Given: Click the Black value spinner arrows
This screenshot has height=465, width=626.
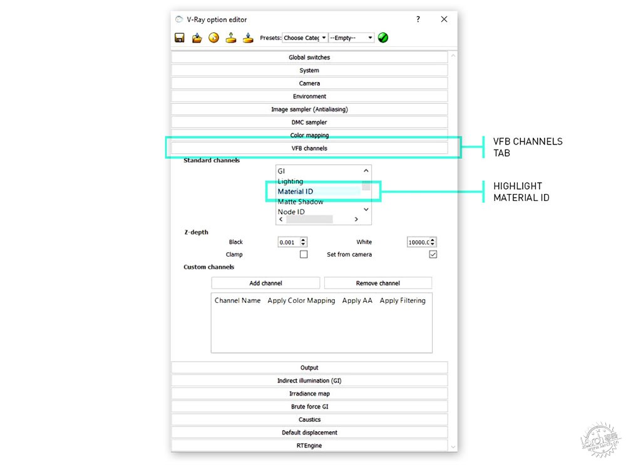Looking at the screenshot, I should (304, 242).
